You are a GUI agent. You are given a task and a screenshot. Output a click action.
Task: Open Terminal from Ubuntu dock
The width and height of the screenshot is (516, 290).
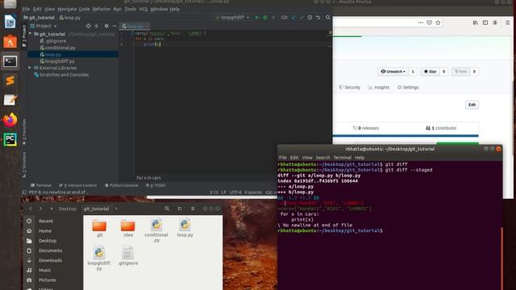[x=10, y=61]
